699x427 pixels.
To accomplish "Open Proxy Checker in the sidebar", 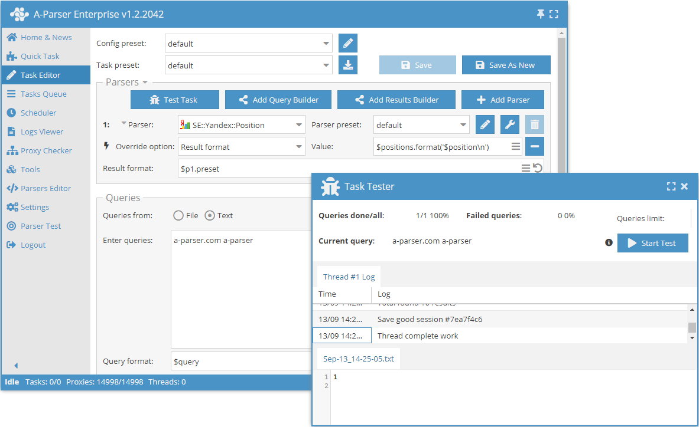I will pyautogui.click(x=45, y=150).
